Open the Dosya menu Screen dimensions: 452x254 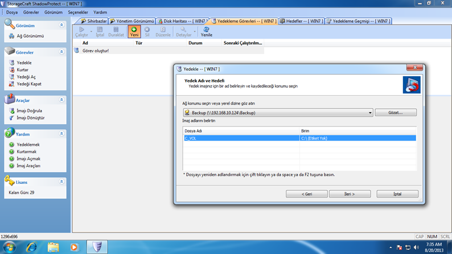pos(12,13)
